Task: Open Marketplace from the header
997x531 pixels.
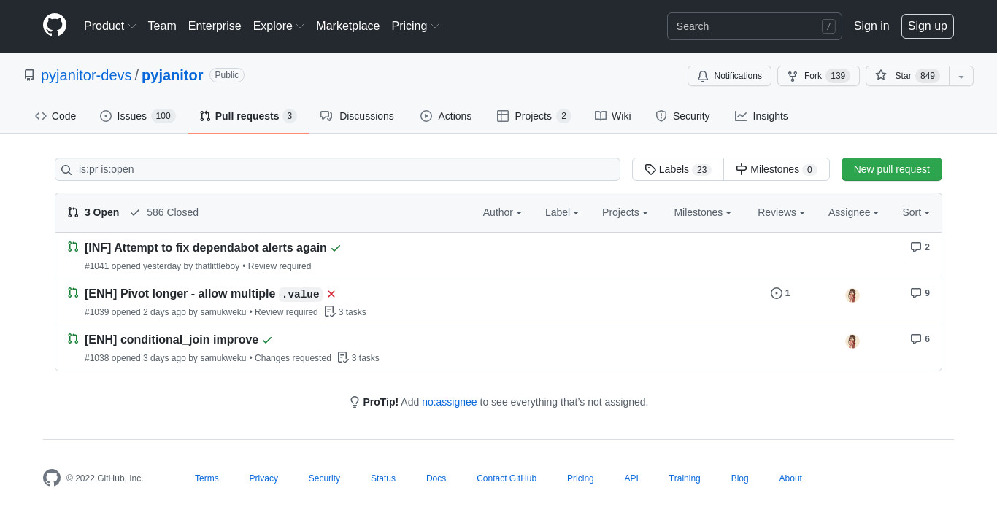Action: (x=347, y=26)
